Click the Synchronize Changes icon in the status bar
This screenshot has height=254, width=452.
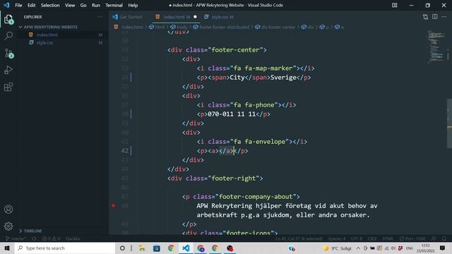35,238
